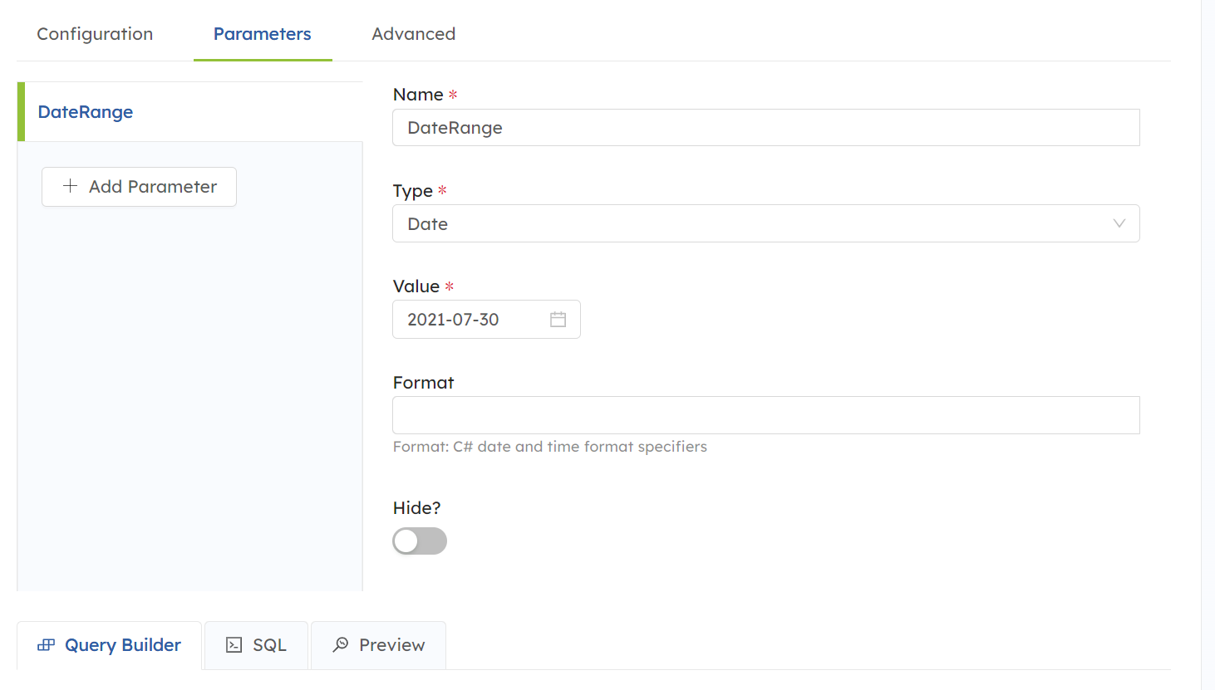Select the Parameters tab
This screenshot has width=1215, height=690.
click(x=262, y=34)
